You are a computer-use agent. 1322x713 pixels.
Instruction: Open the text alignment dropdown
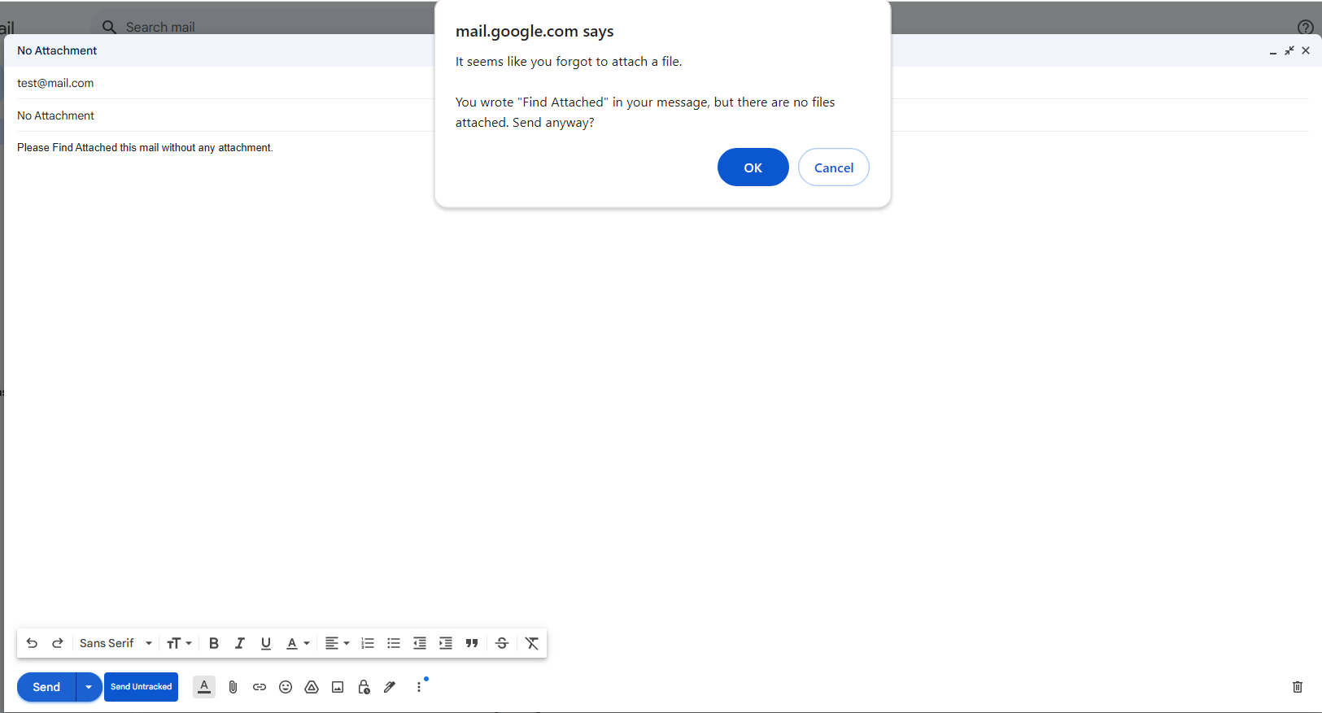coord(337,643)
